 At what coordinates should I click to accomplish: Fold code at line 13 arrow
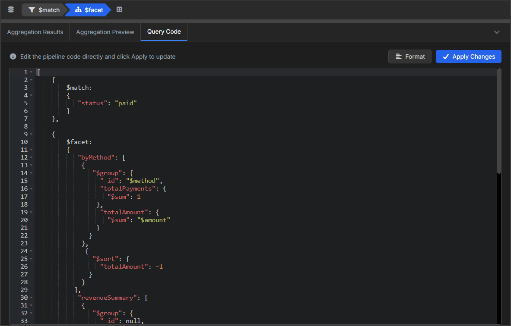point(31,165)
